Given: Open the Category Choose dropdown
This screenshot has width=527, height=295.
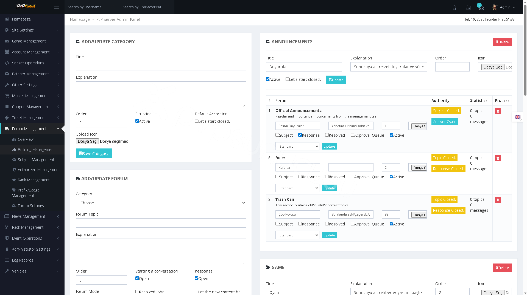Looking at the screenshot, I should pyautogui.click(x=161, y=203).
